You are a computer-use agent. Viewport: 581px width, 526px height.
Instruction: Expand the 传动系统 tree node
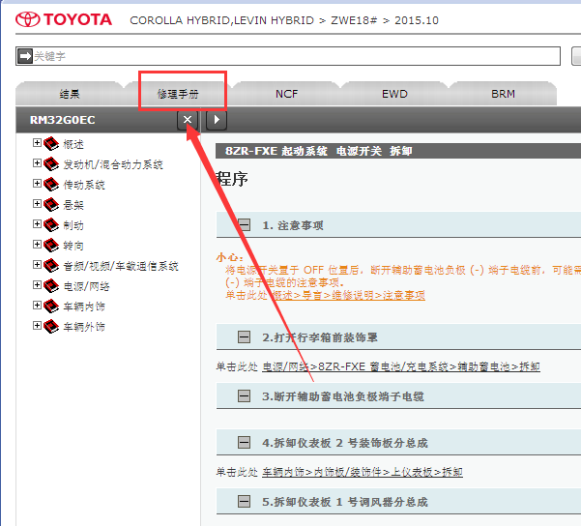(x=37, y=184)
